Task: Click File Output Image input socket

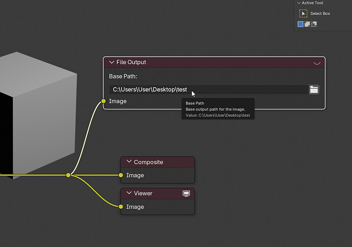Action: pyautogui.click(x=103, y=101)
